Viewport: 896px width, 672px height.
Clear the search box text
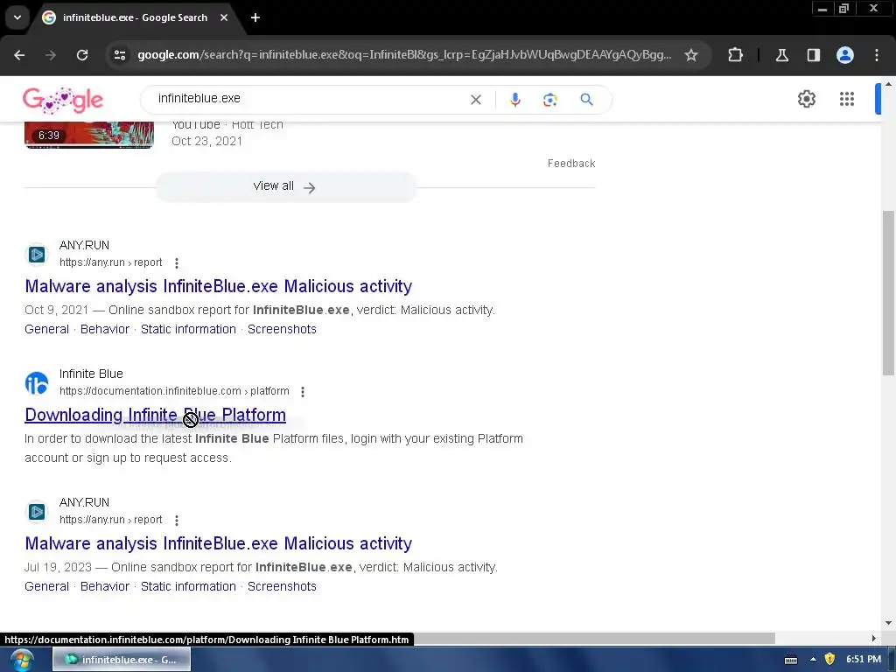[475, 100]
